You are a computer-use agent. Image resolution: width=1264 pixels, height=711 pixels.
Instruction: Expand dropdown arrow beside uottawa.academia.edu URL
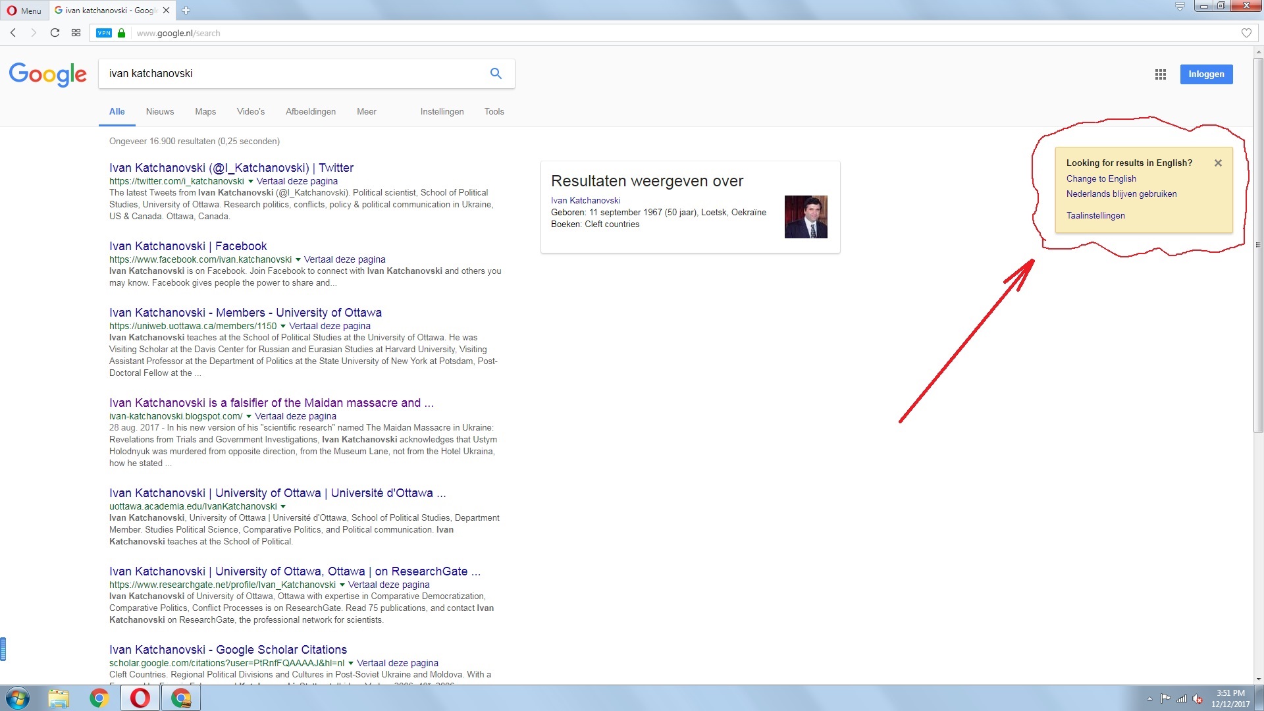tap(283, 507)
